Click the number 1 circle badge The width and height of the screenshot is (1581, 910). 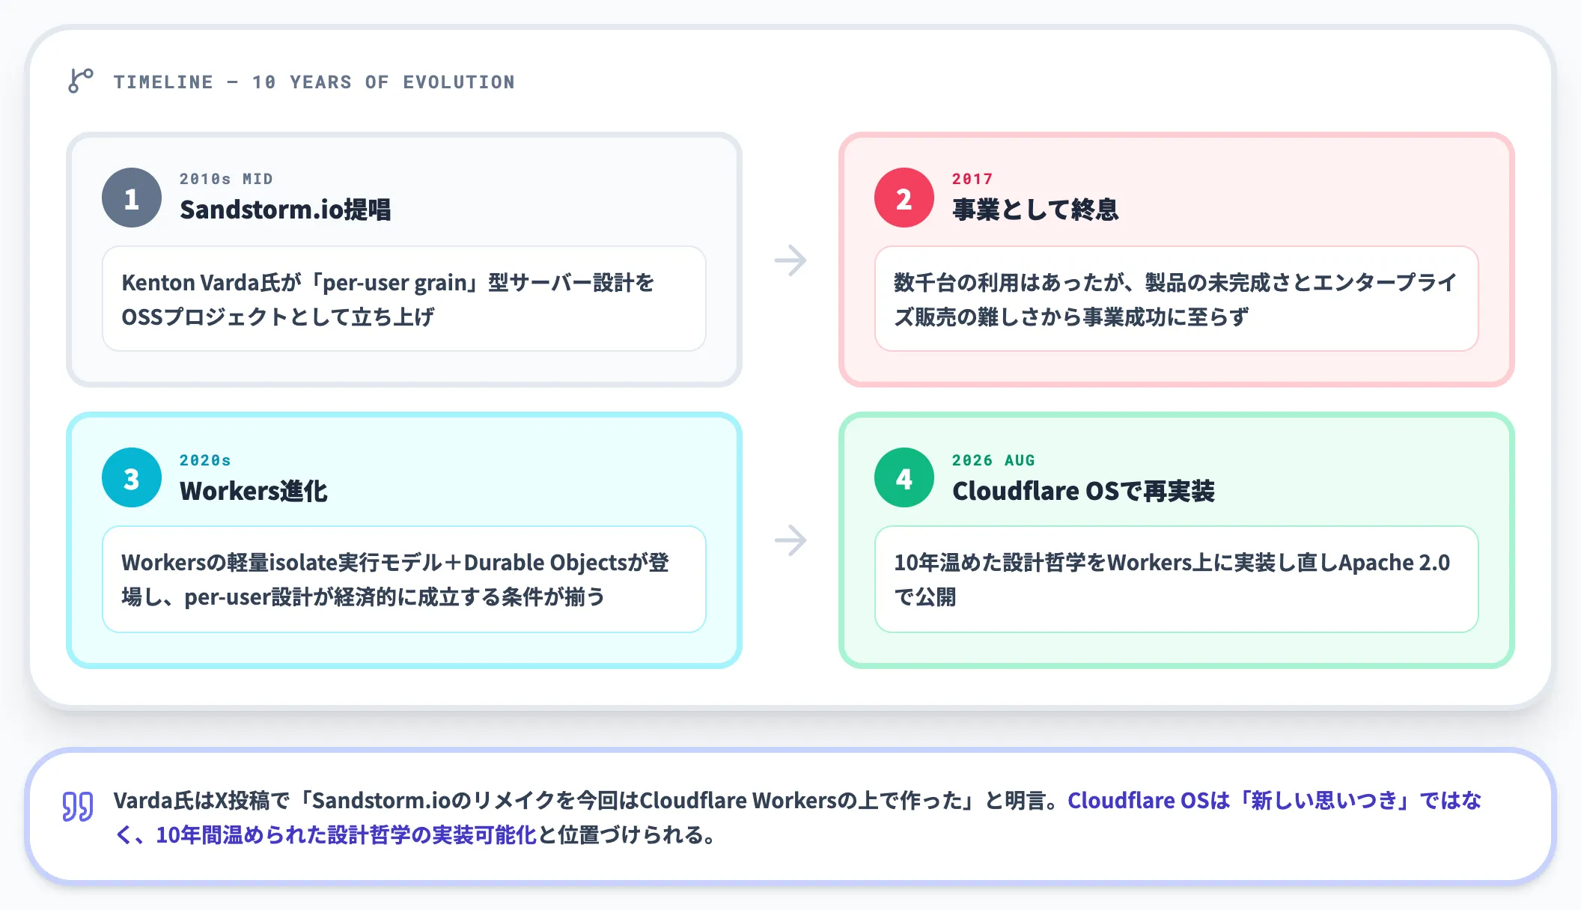pyautogui.click(x=132, y=198)
